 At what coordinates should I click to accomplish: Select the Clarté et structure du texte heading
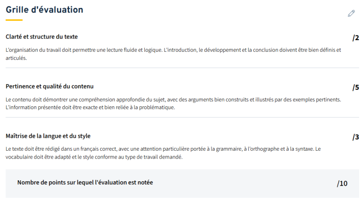42,37
